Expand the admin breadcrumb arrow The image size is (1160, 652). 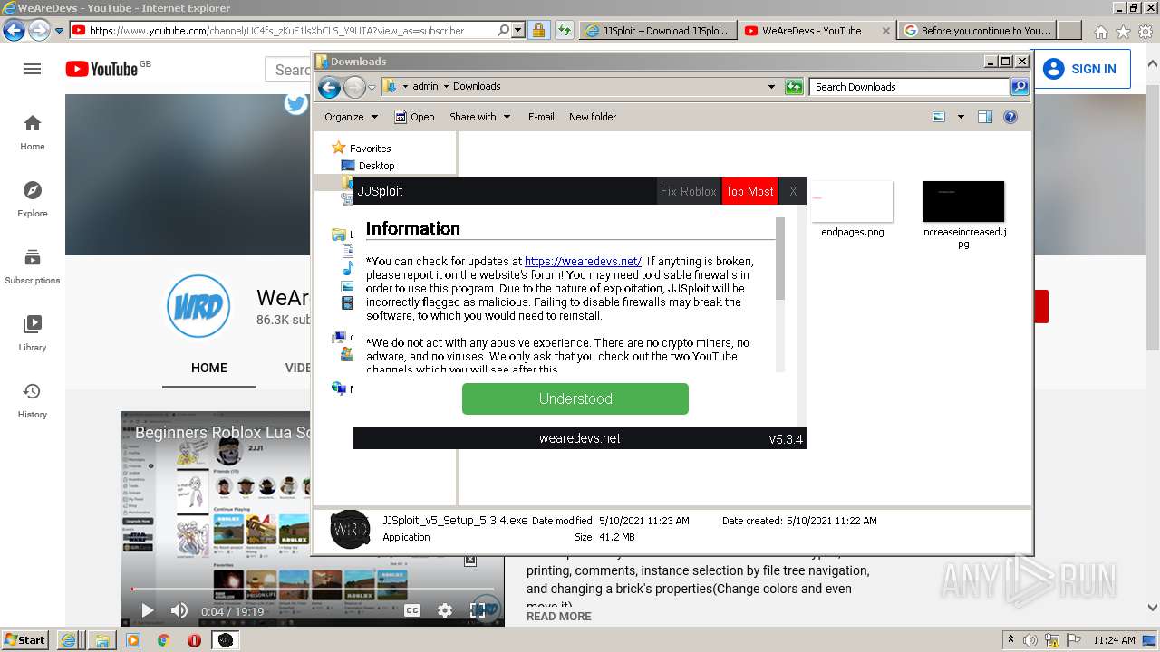446,87
